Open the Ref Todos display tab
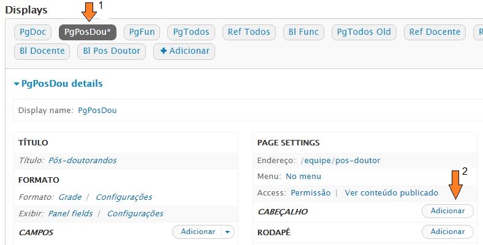 [x=249, y=32]
